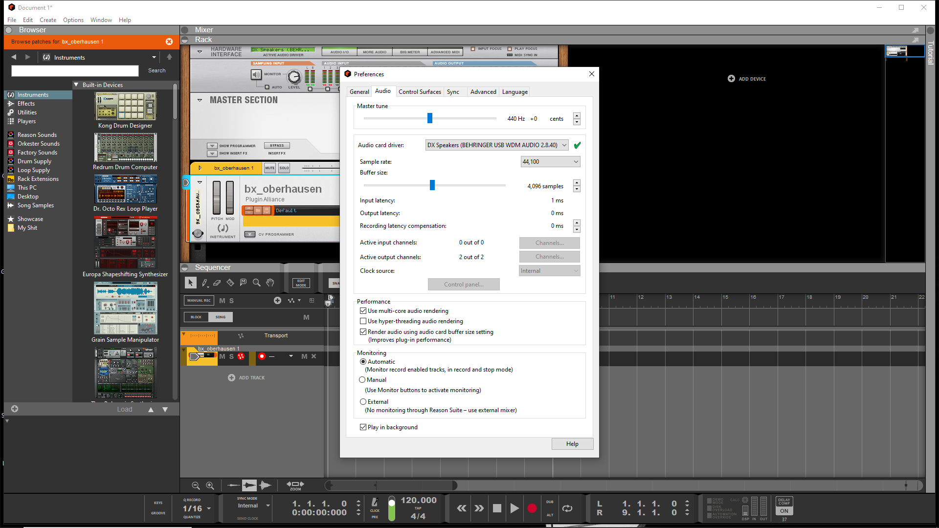Click Add Track in sequencer

[247, 378]
